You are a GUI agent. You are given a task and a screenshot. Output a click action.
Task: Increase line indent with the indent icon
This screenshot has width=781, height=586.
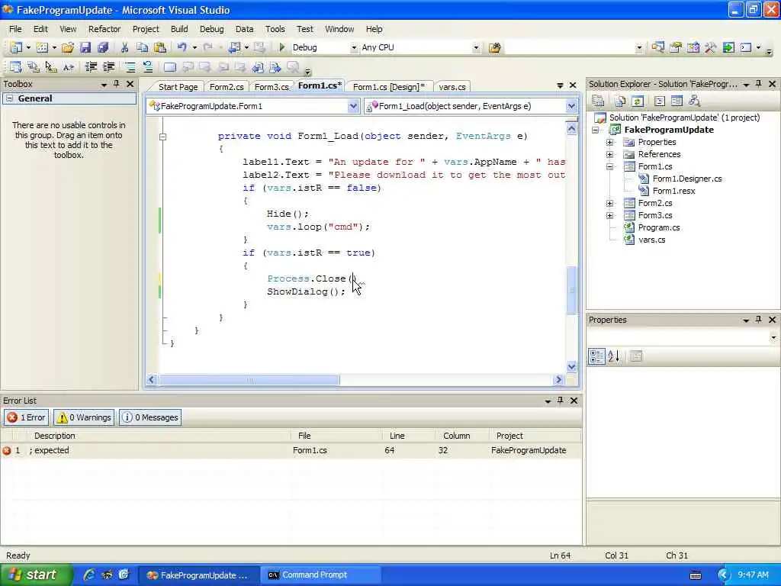click(x=108, y=67)
